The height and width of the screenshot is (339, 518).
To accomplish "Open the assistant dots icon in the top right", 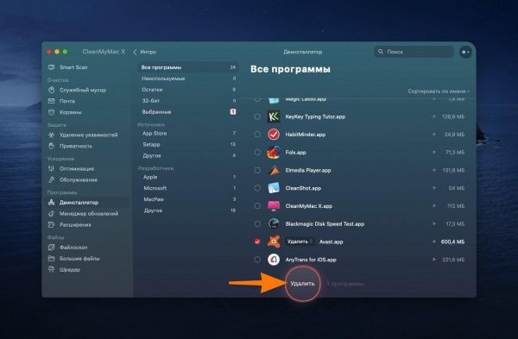I will (x=465, y=52).
